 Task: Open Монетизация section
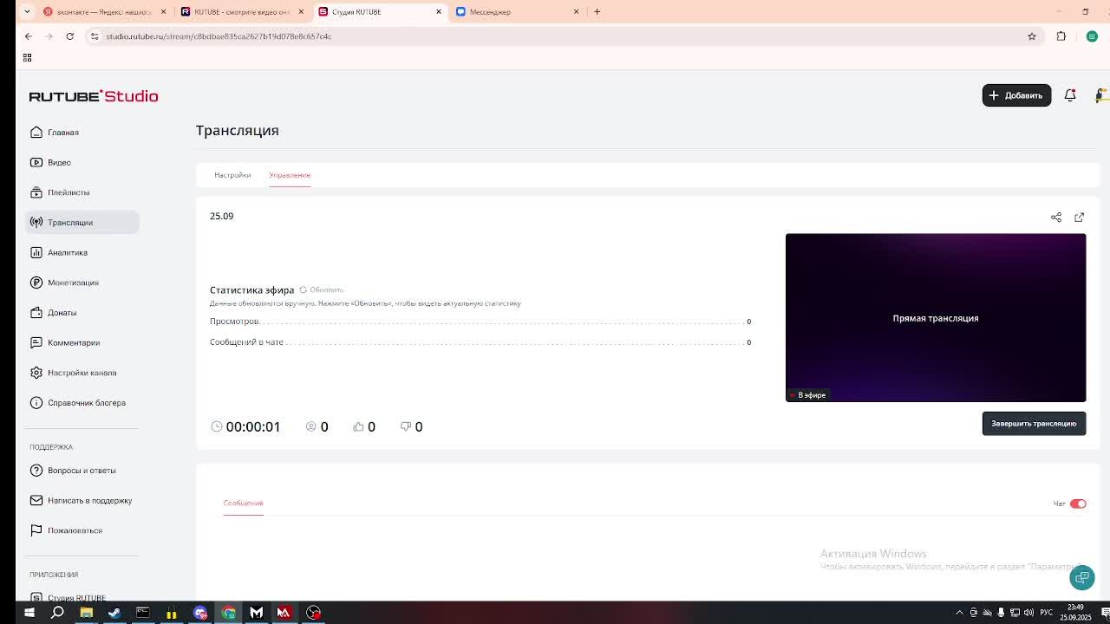pyautogui.click(x=82, y=283)
